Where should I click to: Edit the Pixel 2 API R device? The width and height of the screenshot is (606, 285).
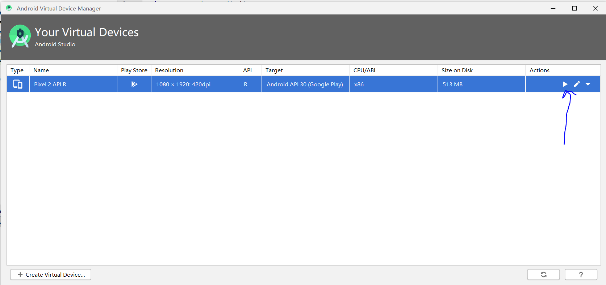point(577,84)
